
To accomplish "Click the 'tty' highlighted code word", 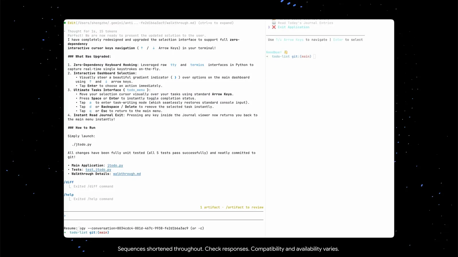I will [x=173, y=65].
